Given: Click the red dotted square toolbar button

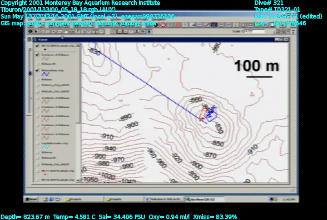Looking at the screenshot, I should (x=178, y=25).
